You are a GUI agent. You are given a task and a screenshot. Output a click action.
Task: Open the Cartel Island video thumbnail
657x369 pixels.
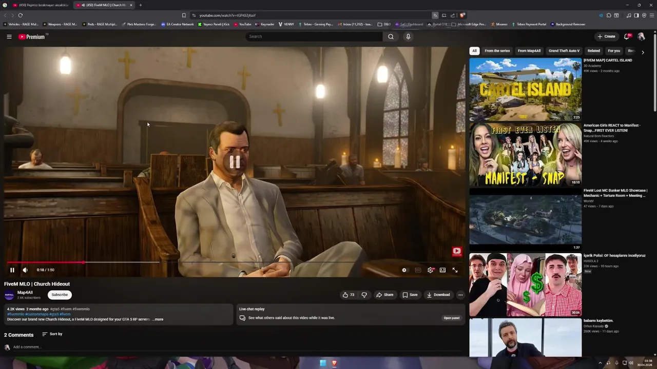tap(525, 89)
